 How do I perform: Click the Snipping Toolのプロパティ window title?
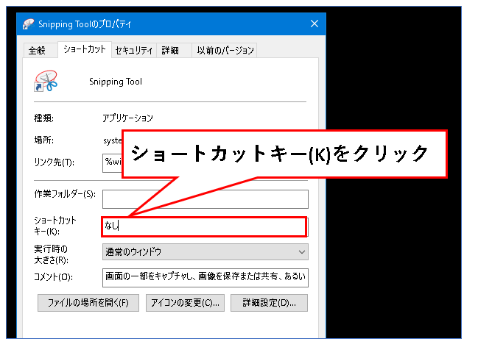pos(85,24)
